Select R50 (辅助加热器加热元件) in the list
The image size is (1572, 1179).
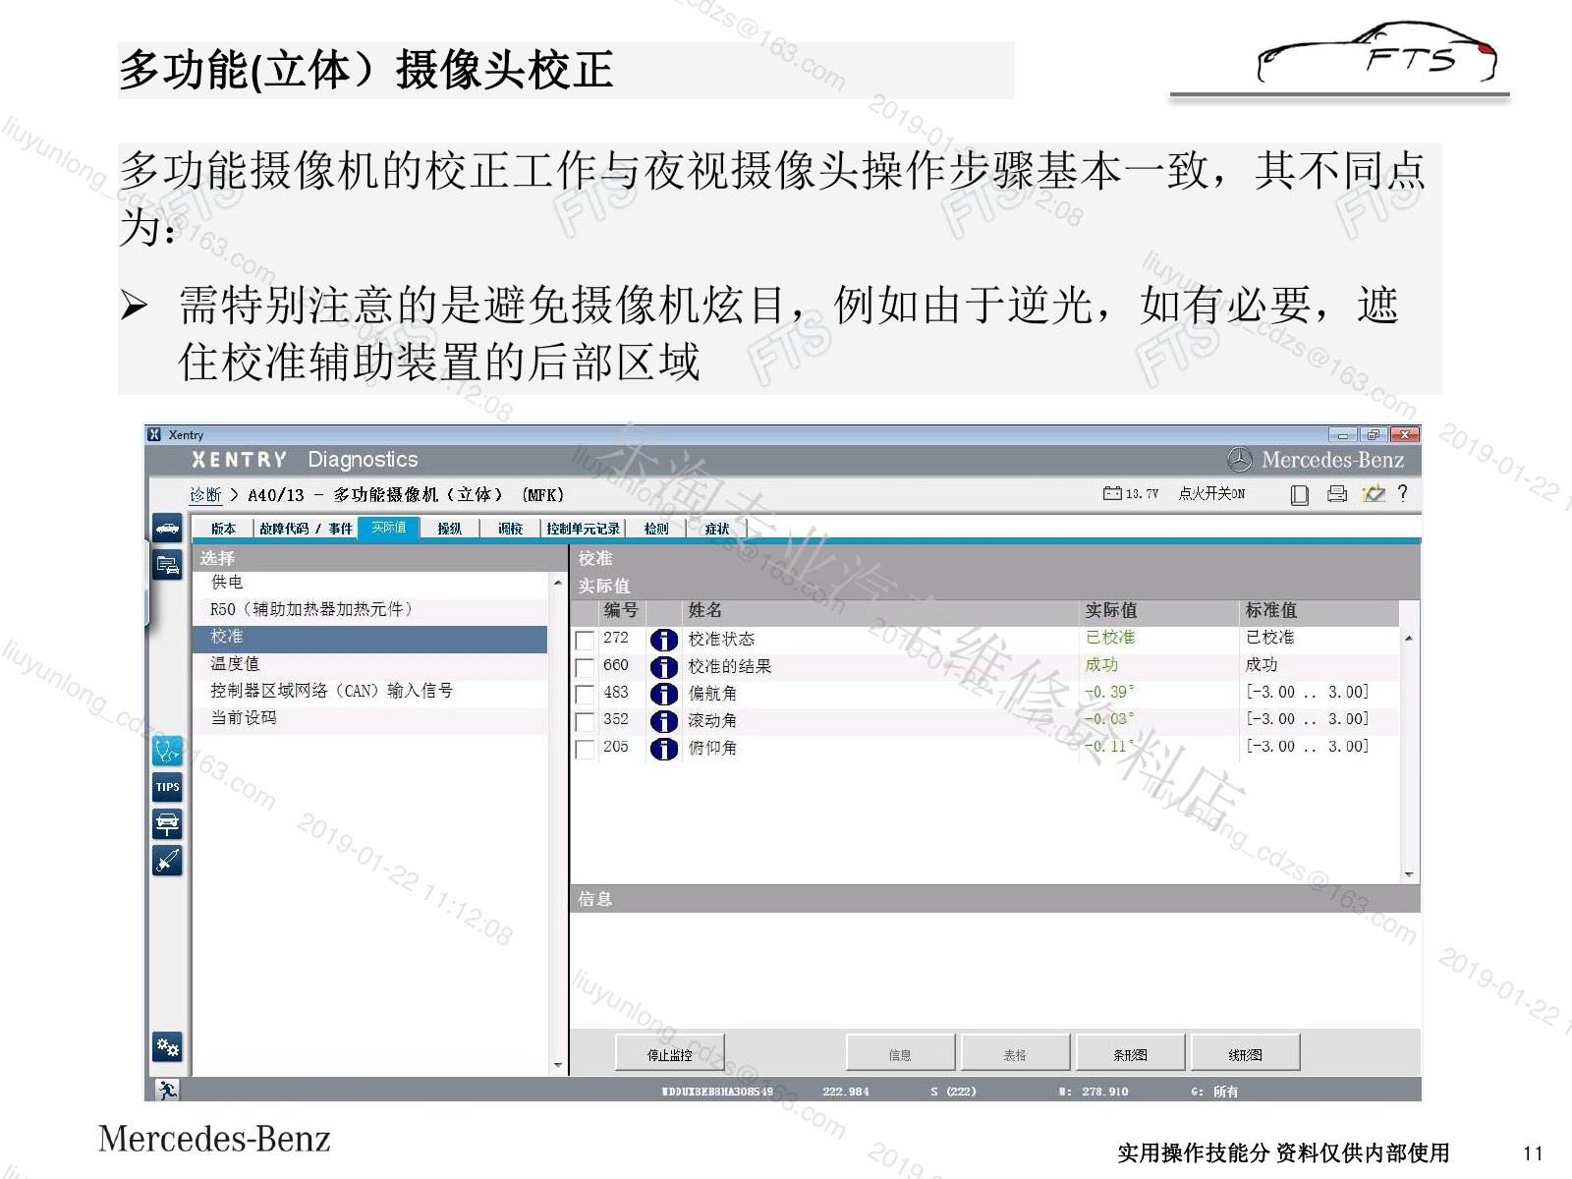(x=369, y=609)
